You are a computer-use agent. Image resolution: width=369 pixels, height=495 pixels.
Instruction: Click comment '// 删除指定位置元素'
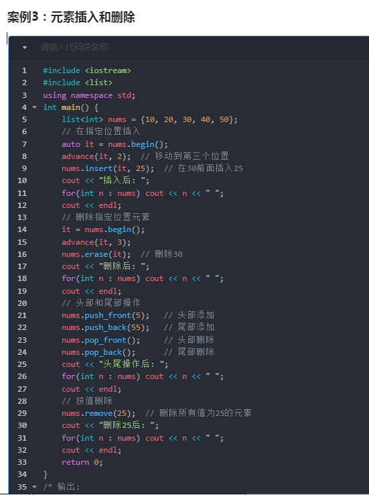tap(106, 217)
